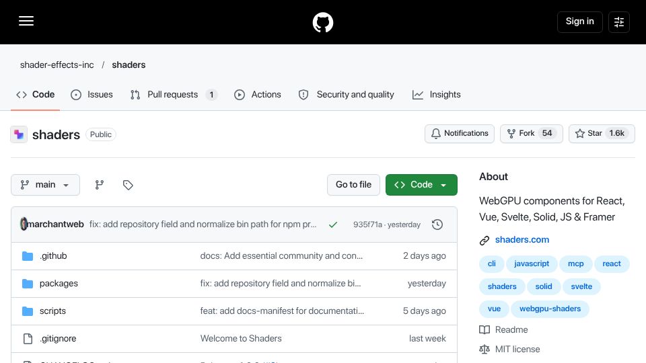This screenshot has width=646, height=363.
Task: Open the .github folder
Action: coord(53,256)
